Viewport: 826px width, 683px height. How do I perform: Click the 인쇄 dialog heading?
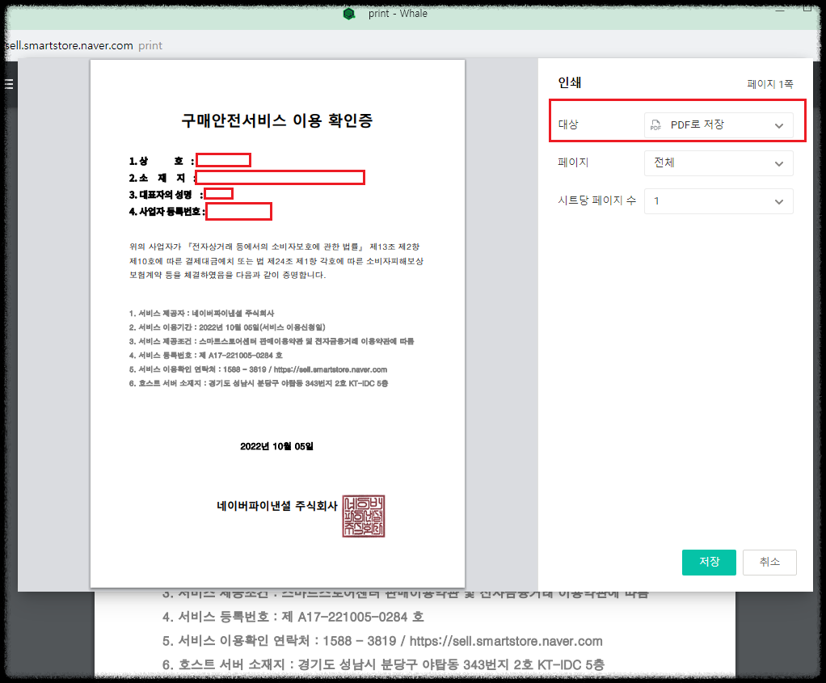(x=570, y=82)
